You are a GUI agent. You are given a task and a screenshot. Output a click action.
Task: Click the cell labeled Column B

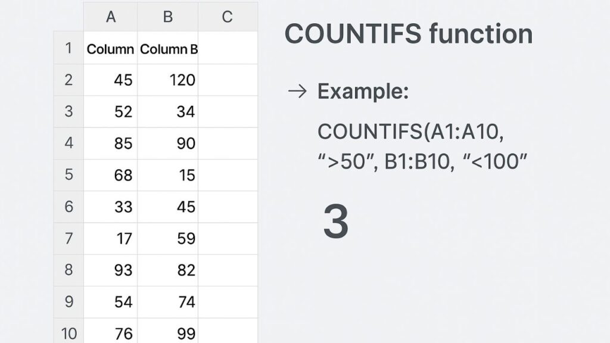click(168, 49)
